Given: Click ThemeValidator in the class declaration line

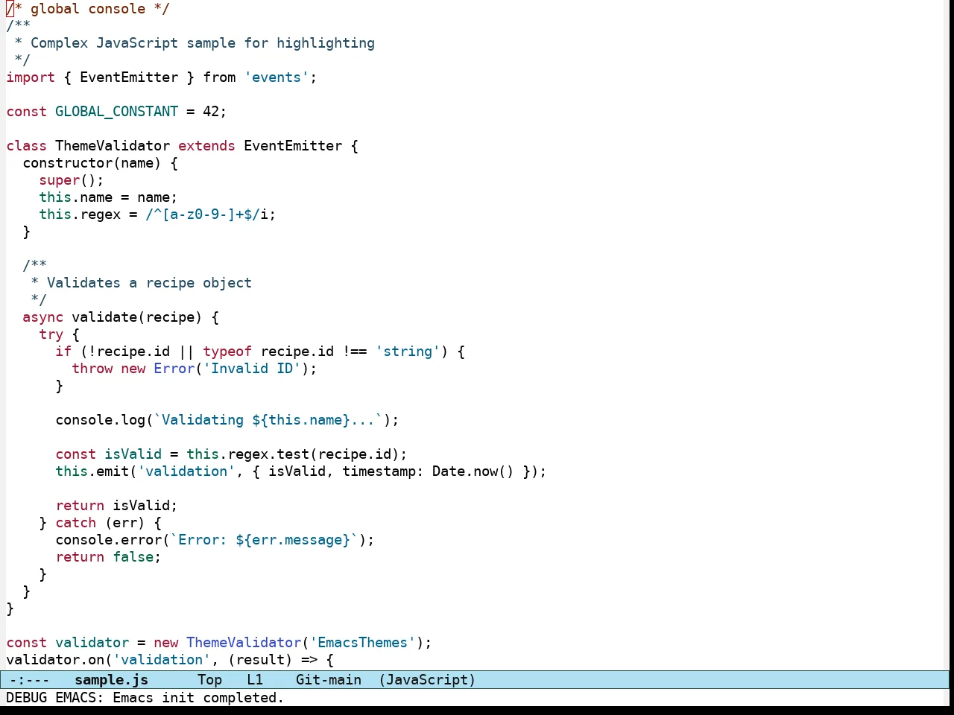Looking at the screenshot, I should (113, 146).
